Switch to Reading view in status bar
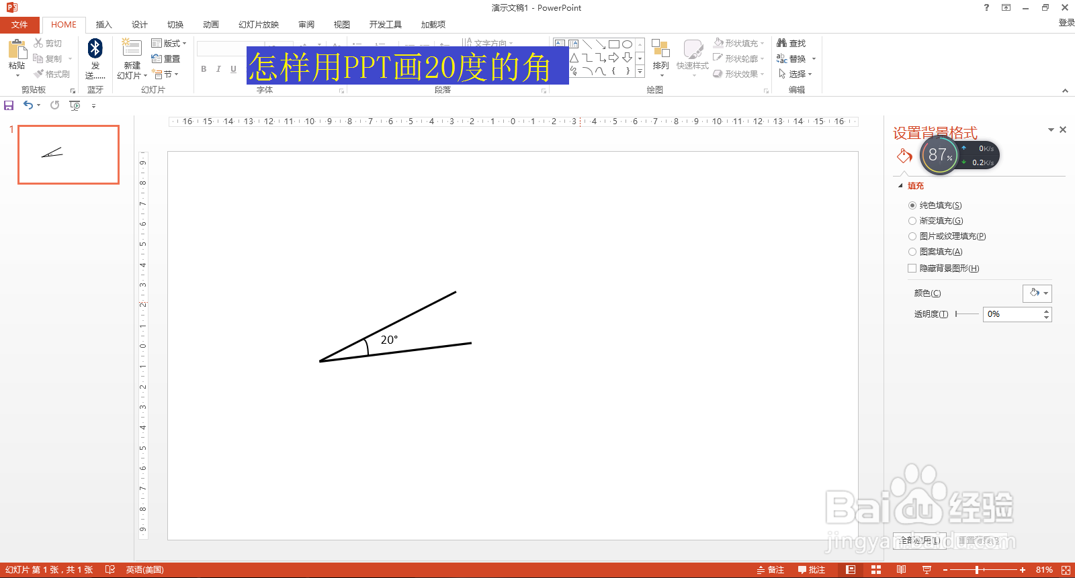This screenshot has width=1075, height=578. (x=901, y=570)
